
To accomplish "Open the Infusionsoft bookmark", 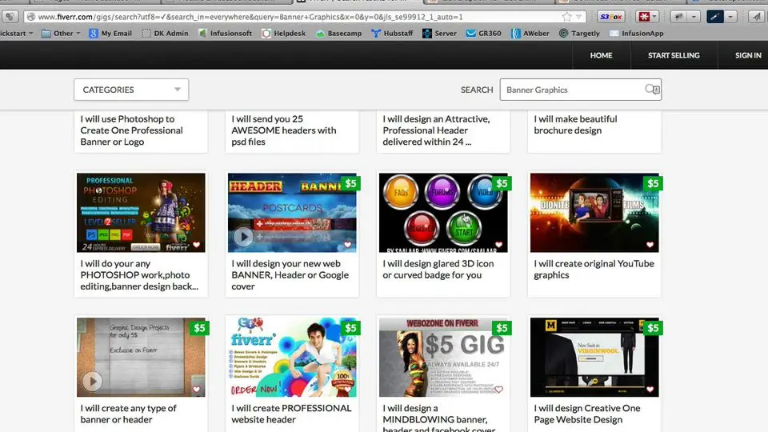I will coord(225,34).
